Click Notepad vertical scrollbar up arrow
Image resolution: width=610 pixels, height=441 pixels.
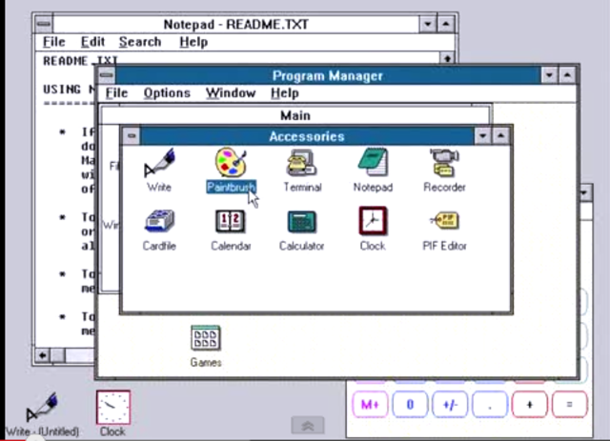point(447,59)
